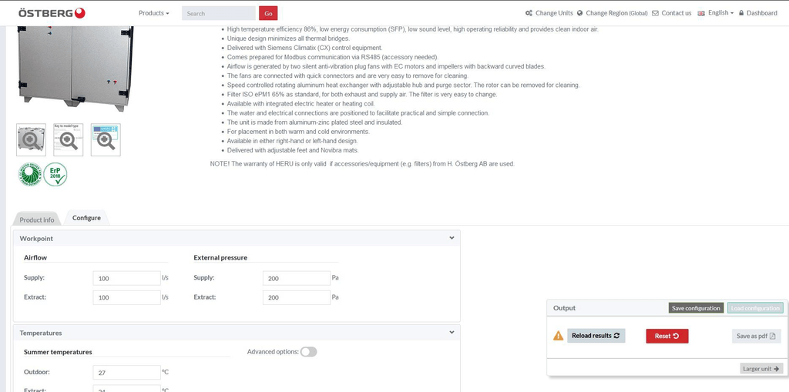Select the Configure tab
This screenshot has width=789, height=392.
click(x=86, y=218)
